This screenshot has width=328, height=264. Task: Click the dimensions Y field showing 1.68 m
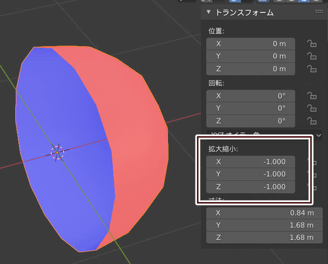click(264, 225)
